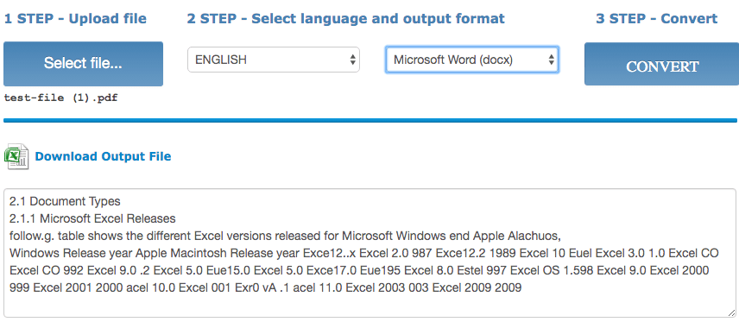
Task: Click the Excel file icon beside download link
Action: [x=16, y=157]
